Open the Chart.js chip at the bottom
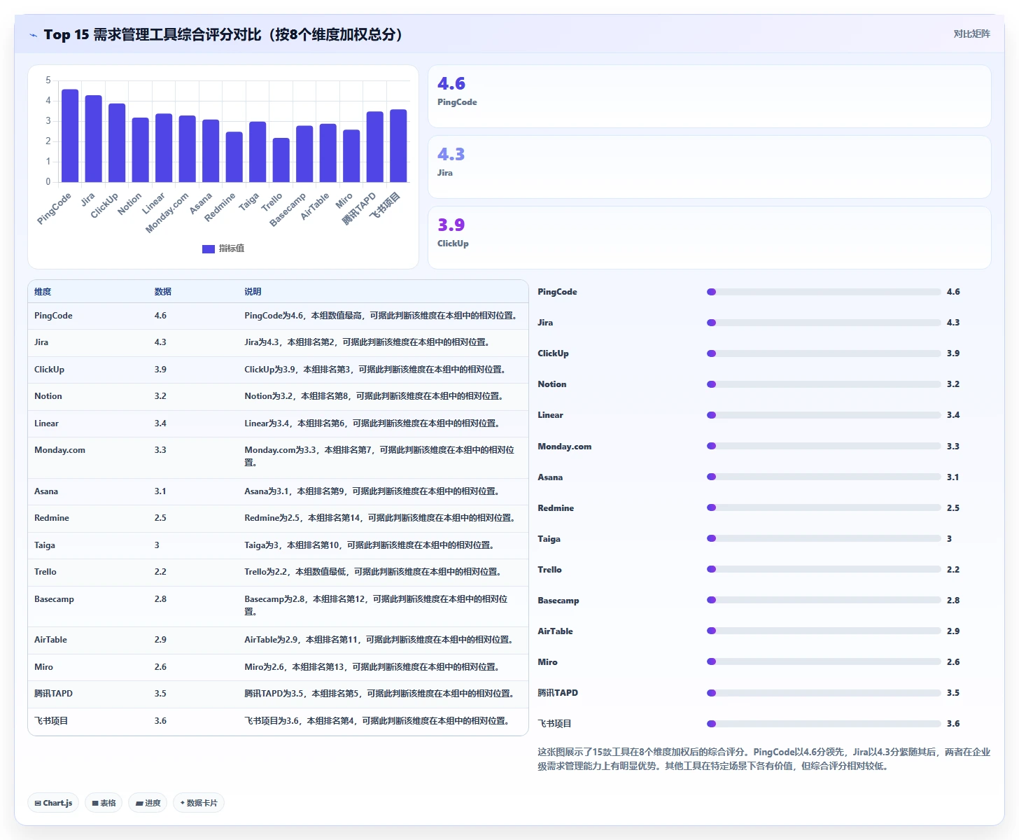The width and height of the screenshot is (1019, 840). [x=53, y=803]
